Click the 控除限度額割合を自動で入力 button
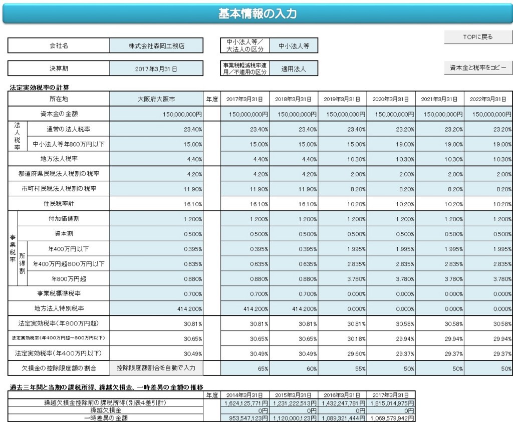Screen dimensions: 513x422 pos(156,368)
